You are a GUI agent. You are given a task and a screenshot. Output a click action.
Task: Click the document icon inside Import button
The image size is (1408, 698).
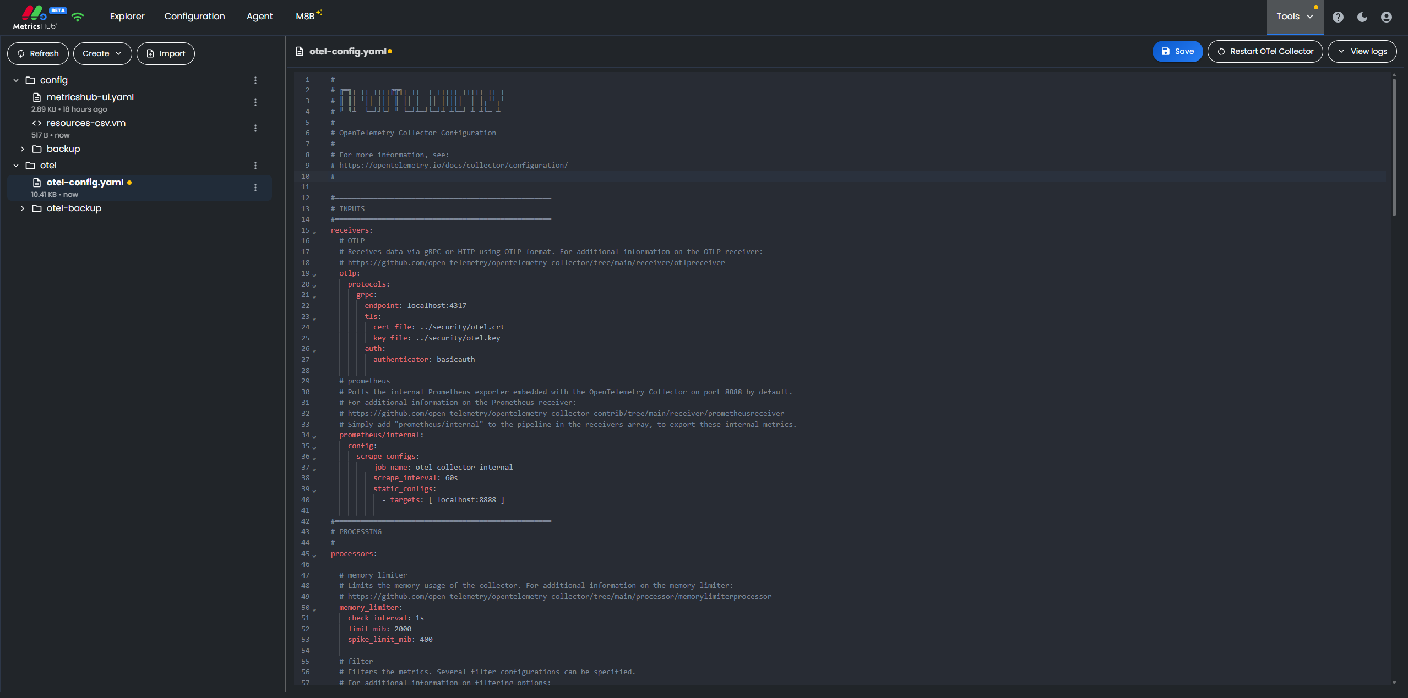pyautogui.click(x=150, y=53)
